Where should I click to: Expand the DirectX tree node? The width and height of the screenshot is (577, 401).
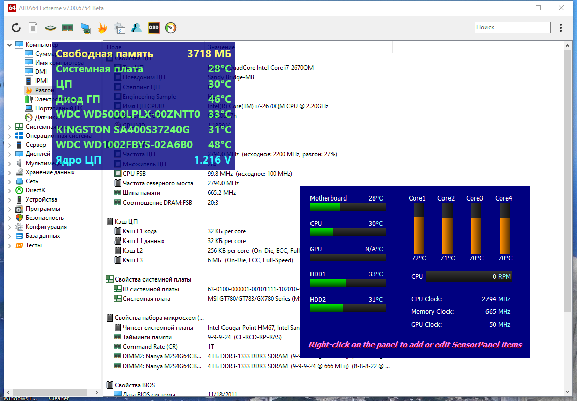(9, 190)
